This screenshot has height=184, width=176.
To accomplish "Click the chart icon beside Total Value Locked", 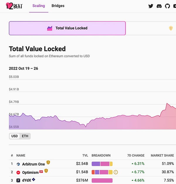I will point(50,28).
